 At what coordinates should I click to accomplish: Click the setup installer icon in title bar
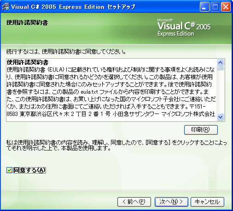pos(6,7)
